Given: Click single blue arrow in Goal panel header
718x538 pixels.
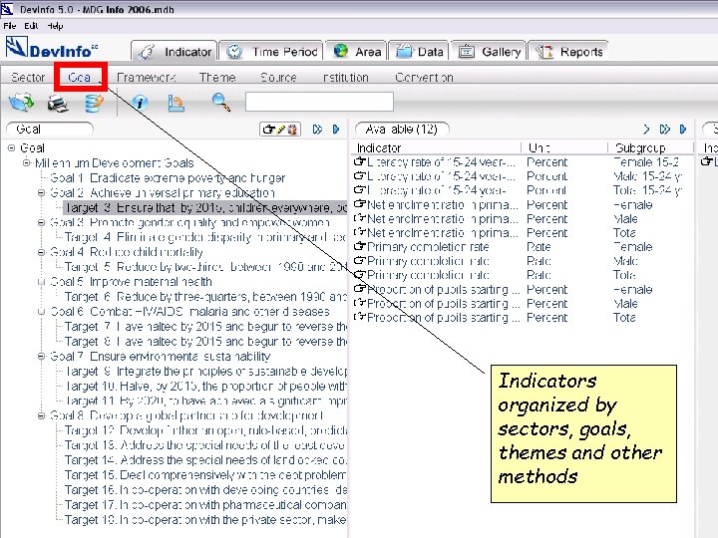Looking at the screenshot, I should pyautogui.click(x=336, y=130).
